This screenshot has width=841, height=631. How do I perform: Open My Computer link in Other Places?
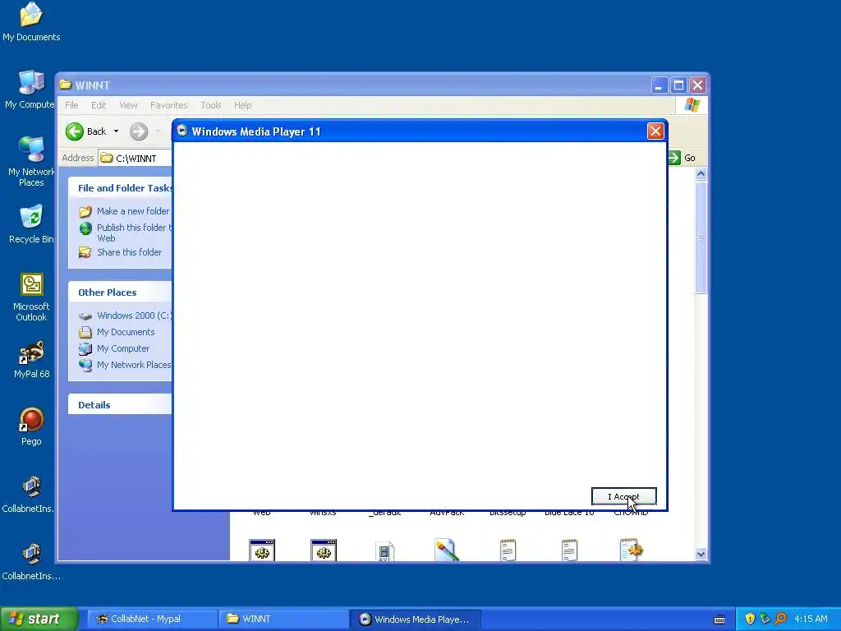pyautogui.click(x=123, y=348)
